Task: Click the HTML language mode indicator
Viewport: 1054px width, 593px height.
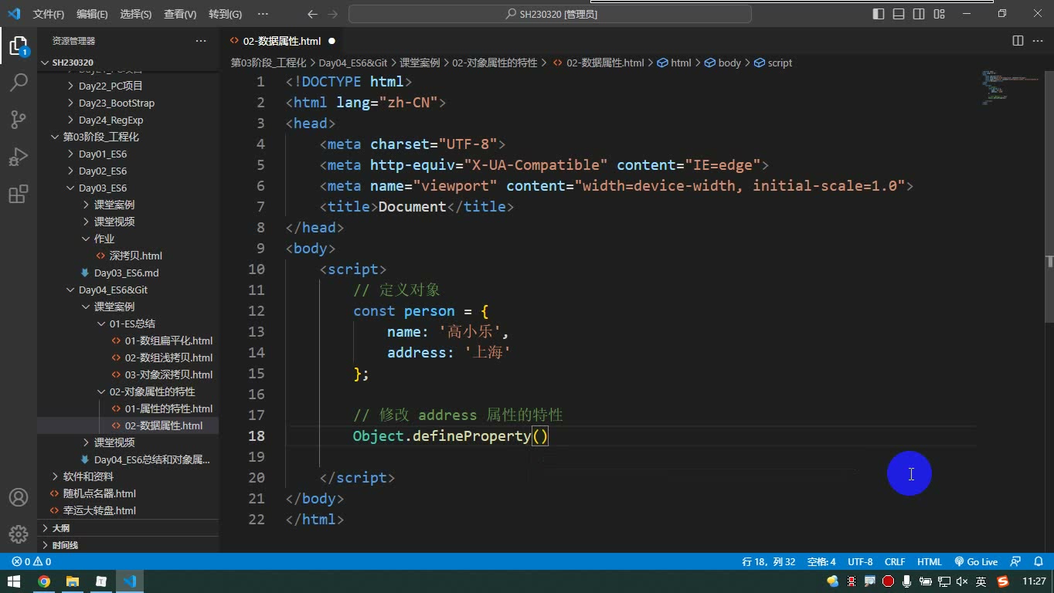Action: click(930, 562)
